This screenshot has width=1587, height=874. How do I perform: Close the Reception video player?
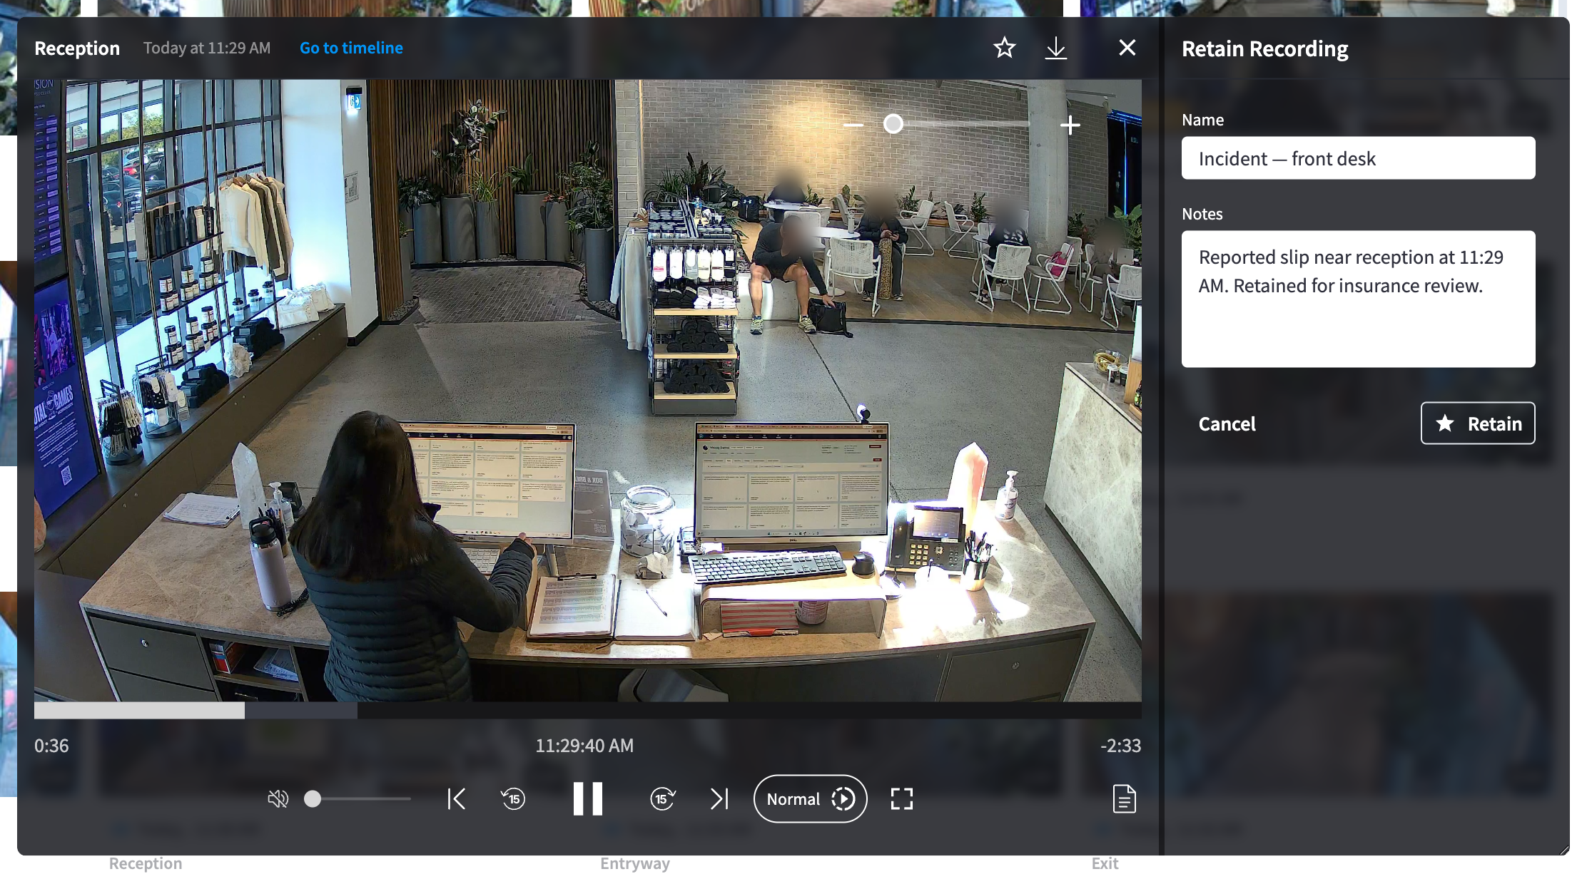pos(1127,48)
